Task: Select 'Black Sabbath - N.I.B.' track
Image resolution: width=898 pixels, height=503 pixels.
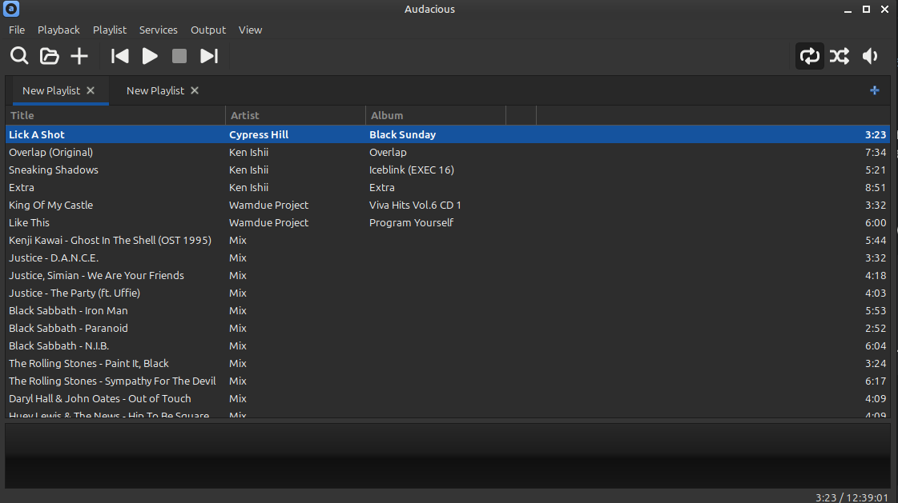Action: 59,345
